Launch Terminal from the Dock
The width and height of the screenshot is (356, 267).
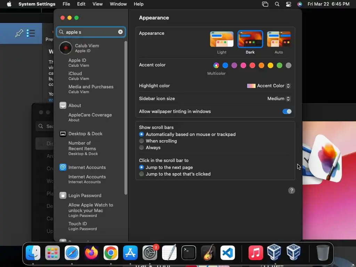tap(189, 253)
